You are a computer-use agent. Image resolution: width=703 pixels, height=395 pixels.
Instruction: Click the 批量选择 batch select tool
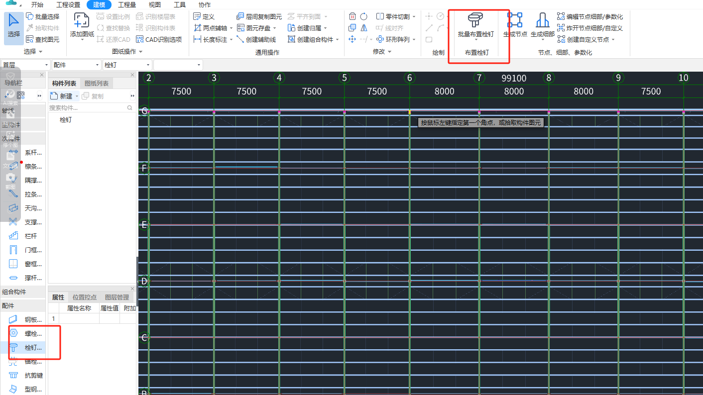pos(42,16)
